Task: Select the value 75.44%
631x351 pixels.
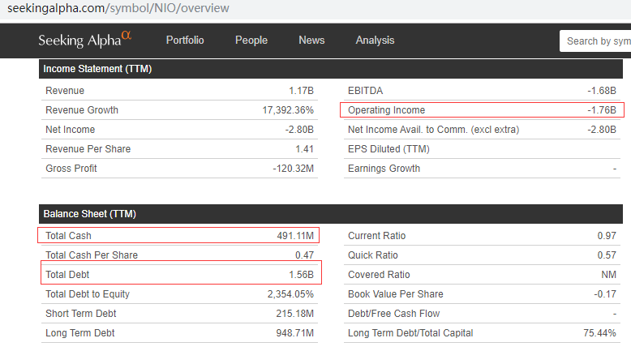Action: coord(599,333)
